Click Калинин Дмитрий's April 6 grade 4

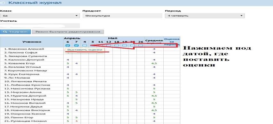[68, 60]
